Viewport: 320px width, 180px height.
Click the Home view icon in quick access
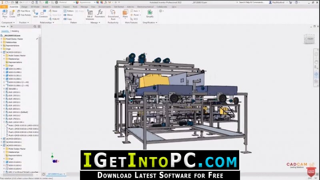[33, 2]
